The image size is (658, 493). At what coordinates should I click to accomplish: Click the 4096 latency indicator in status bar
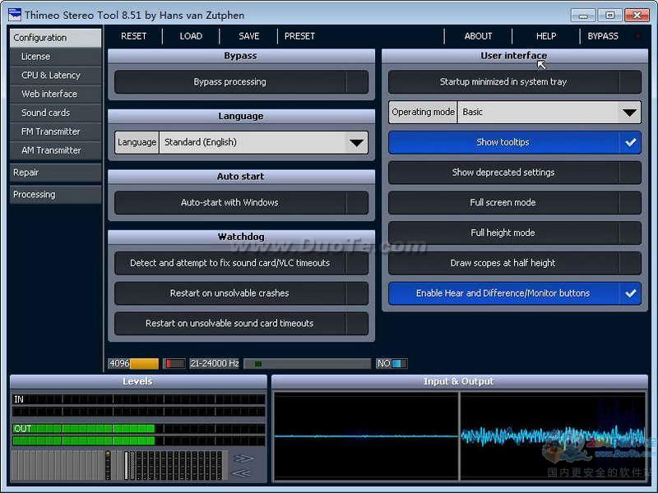pos(133,363)
